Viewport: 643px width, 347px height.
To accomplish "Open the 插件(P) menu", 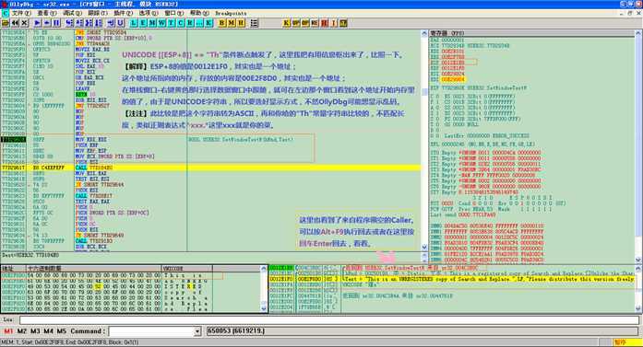I will [123, 13].
